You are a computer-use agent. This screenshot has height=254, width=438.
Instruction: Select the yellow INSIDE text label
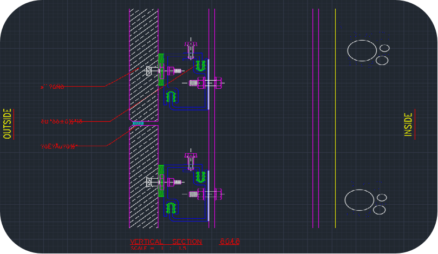coord(408,125)
